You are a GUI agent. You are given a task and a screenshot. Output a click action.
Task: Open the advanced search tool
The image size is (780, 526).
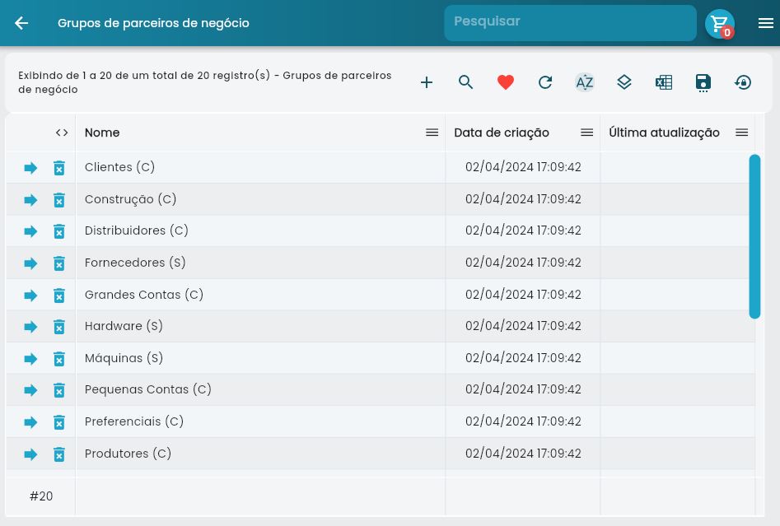click(466, 82)
